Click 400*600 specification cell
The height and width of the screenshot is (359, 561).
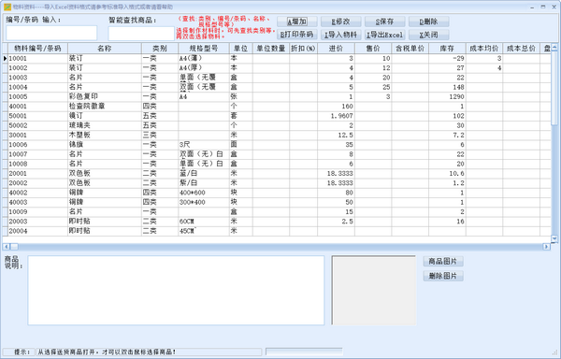click(204, 193)
